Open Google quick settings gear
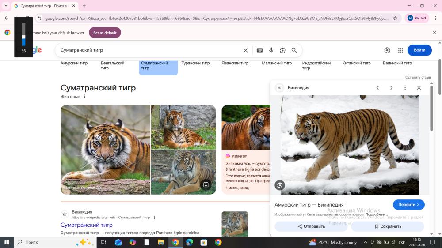 click(x=387, y=50)
